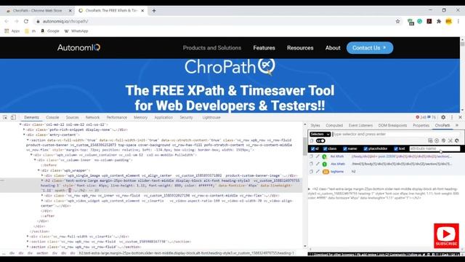Uncheck the id attribute checkbox
Image resolution: width=465 pixels, height=262 pixels.
point(313,148)
